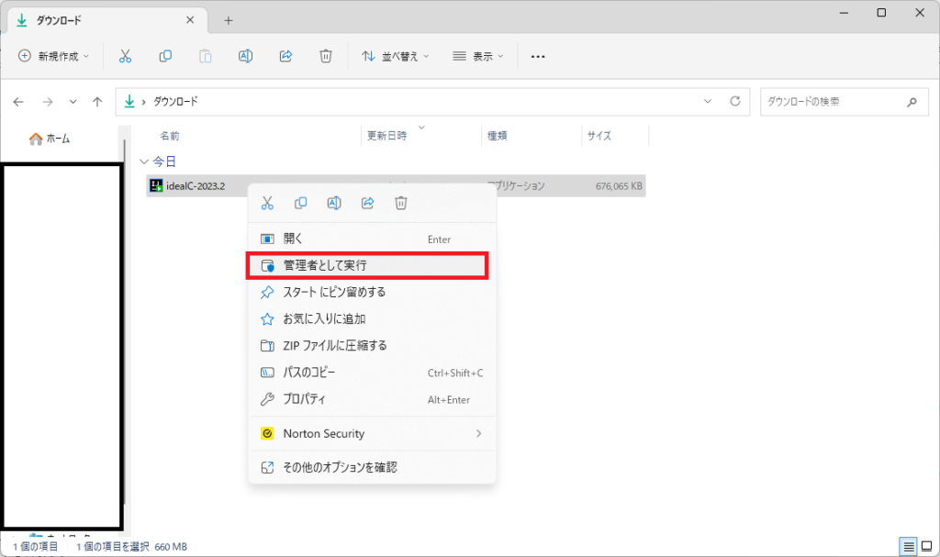Click ダウンロード in the address bar path
The image size is (940, 557).
click(175, 101)
